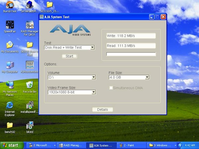Viewport: 199px width, 149px height.
Task: Click the AJA System Test title bar icon
Action: (41, 17)
